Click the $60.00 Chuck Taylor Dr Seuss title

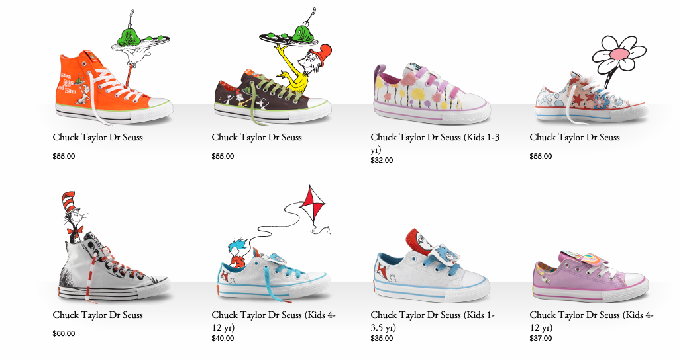tap(98, 315)
